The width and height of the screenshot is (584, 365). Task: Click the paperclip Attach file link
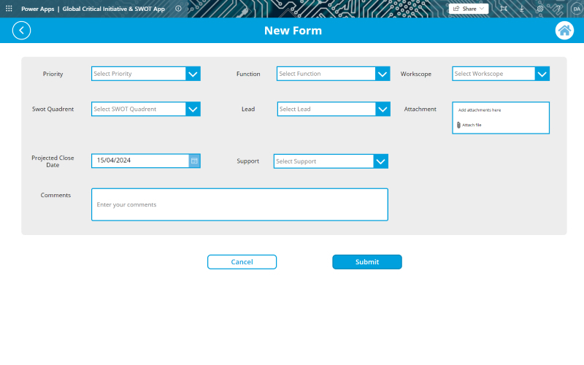[469, 125]
